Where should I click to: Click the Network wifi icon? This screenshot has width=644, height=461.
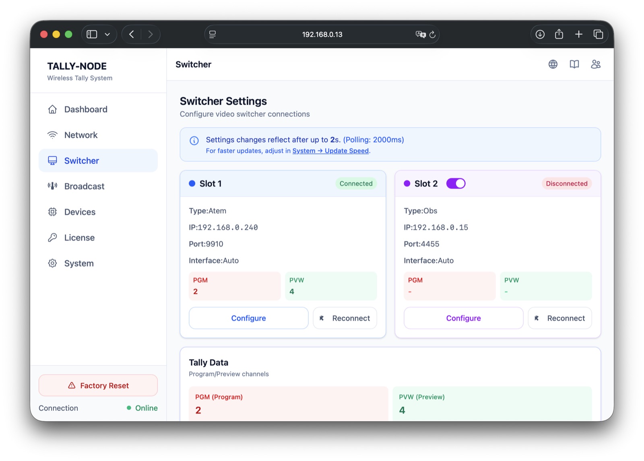[52, 135]
